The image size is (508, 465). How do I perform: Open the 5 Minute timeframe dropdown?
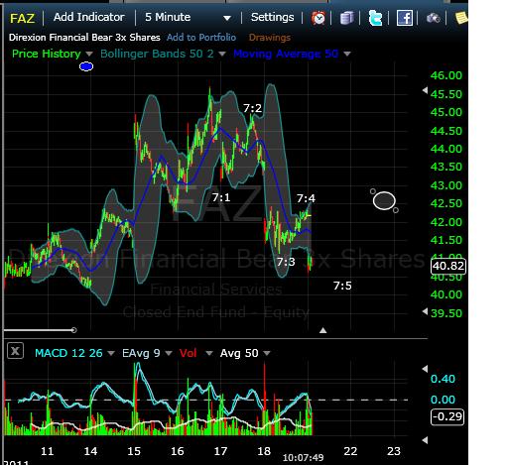pyautogui.click(x=188, y=17)
